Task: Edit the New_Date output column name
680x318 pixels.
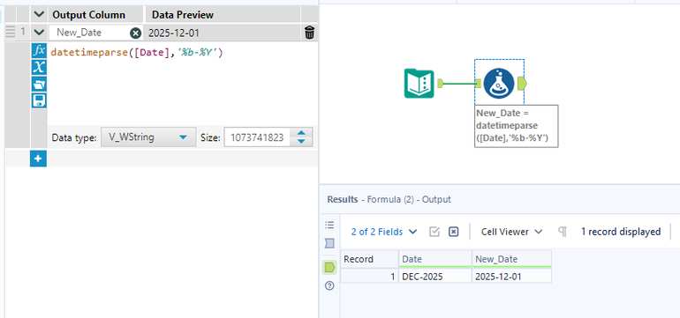Action: tap(89, 33)
